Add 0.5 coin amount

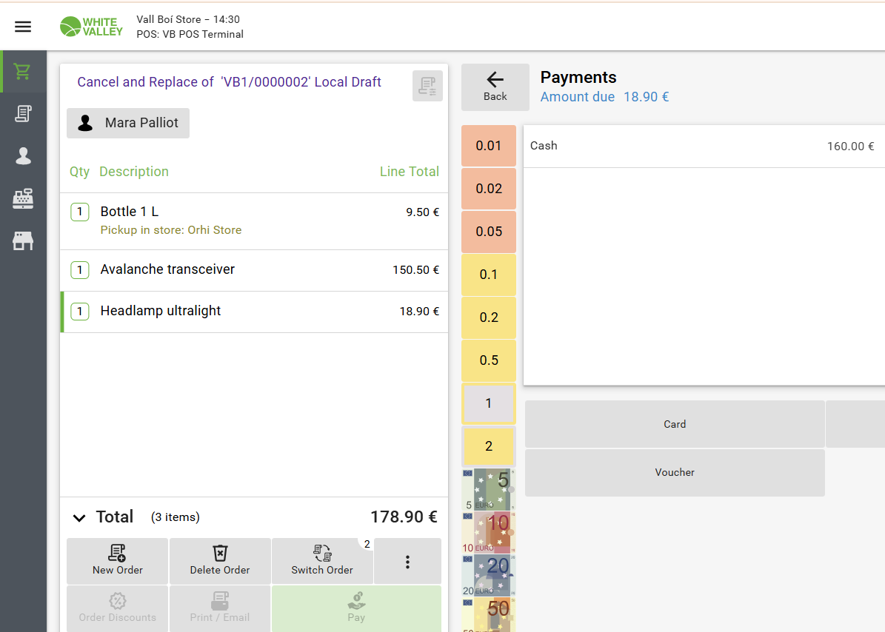pos(489,360)
